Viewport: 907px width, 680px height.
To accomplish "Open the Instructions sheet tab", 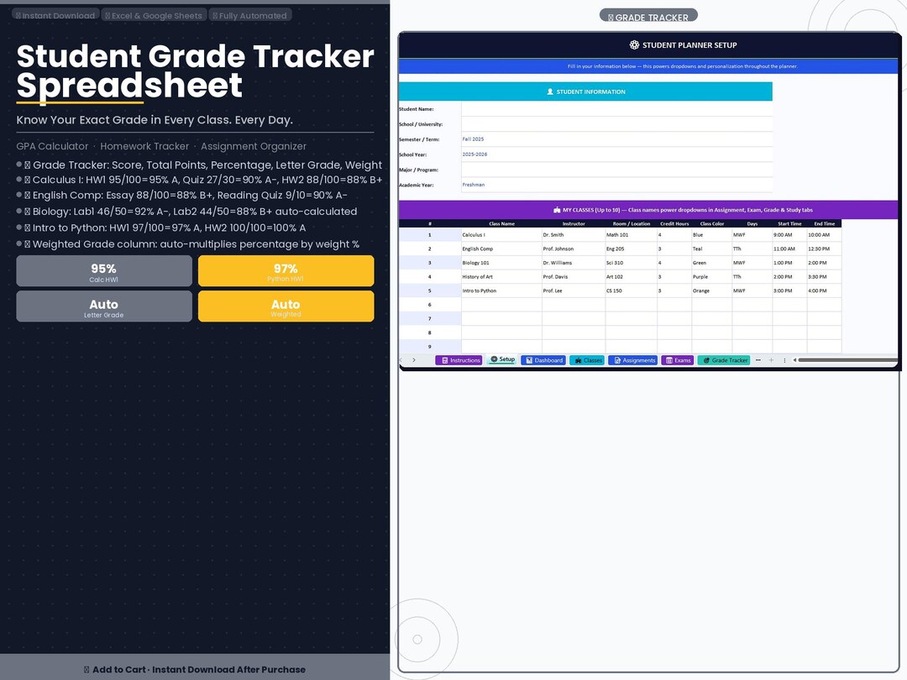I will (x=459, y=360).
